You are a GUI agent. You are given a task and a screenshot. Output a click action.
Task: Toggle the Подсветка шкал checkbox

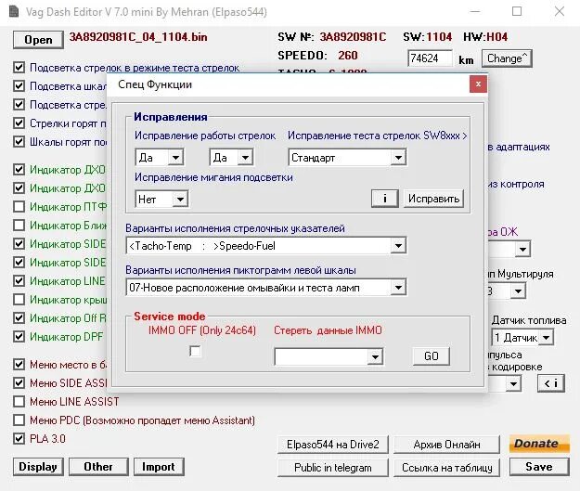19,85
